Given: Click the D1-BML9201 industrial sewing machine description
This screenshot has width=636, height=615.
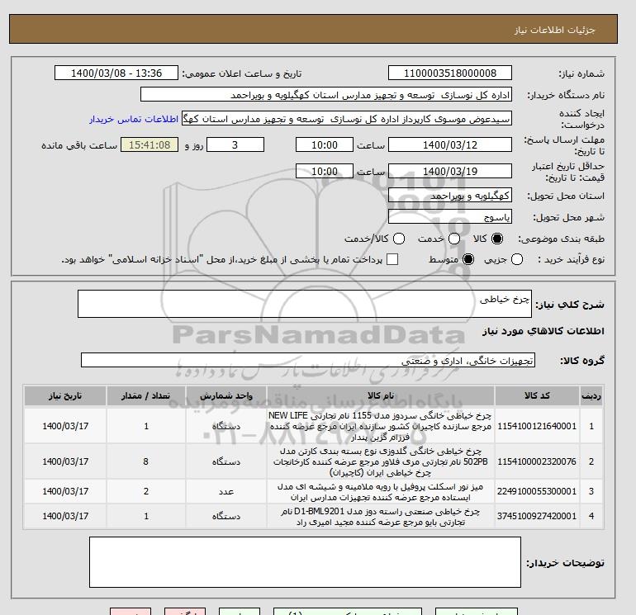Looking at the screenshot, I should click(x=381, y=517).
